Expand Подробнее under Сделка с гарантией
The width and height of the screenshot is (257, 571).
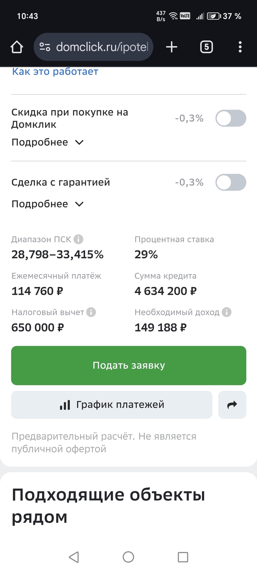48,204
